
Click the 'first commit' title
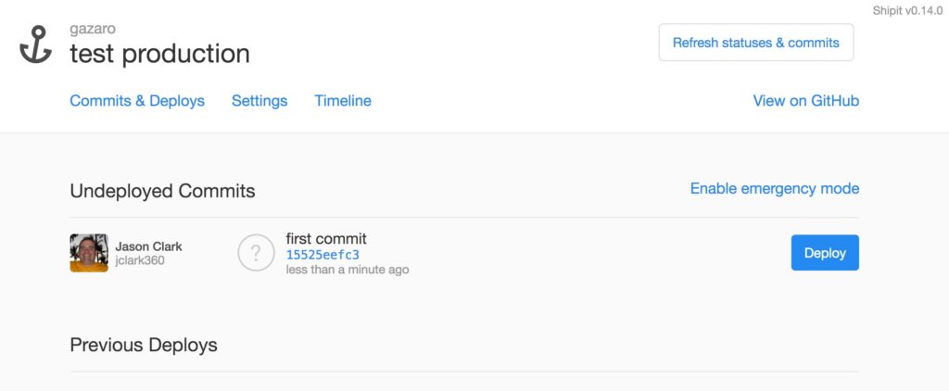pos(326,239)
